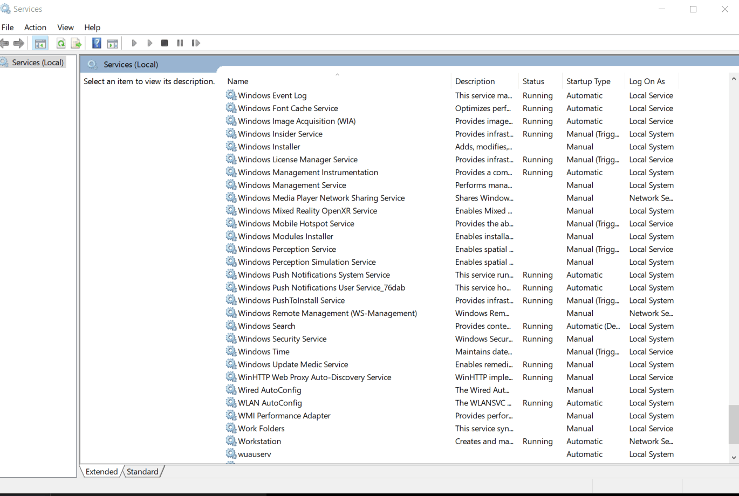Screen dimensions: 739x496
Task: Go back with the Back arrow
Action: tap(5, 43)
